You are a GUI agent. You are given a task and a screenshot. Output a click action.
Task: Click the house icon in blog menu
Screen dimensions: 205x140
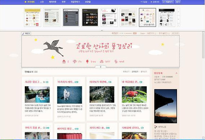(x=64, y=61)
